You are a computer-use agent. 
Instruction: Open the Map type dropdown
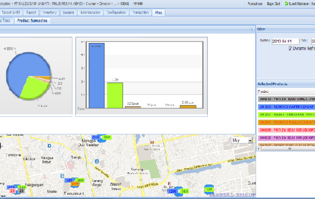pyautogui.click(x=242, y=140)
